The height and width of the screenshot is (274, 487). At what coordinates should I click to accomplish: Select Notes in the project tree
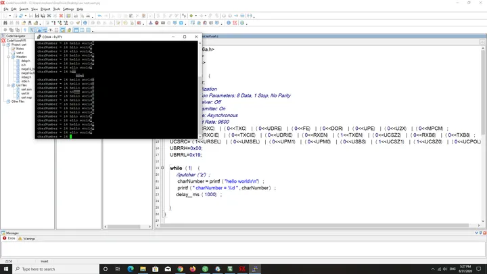[20, 49]
